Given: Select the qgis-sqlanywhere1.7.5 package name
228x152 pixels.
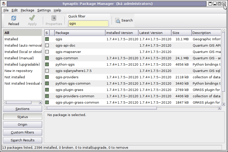Looking at the screenshot, I should click(73, 71).
